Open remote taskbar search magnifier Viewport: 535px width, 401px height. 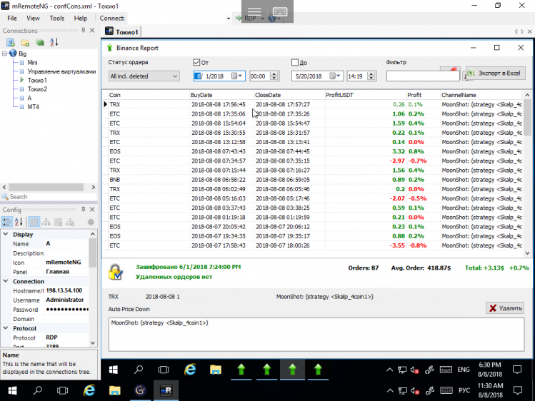click(x=139, y=370)
